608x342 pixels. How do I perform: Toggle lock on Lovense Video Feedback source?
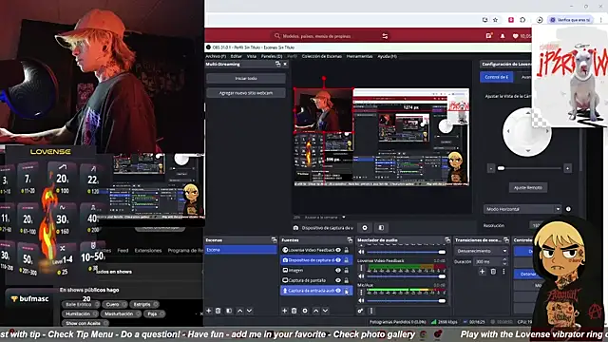(x=346, y=250)
